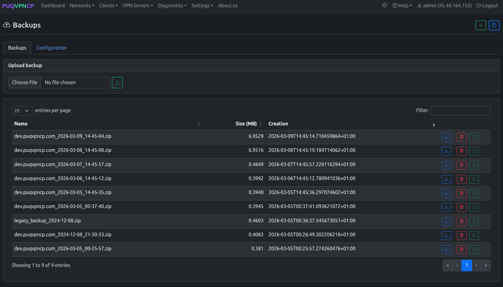Restore the dev.puqvpncp.com_2026-03-09_14-45-04.zip backup
The image size is (503, 287).
click(474, 137)
